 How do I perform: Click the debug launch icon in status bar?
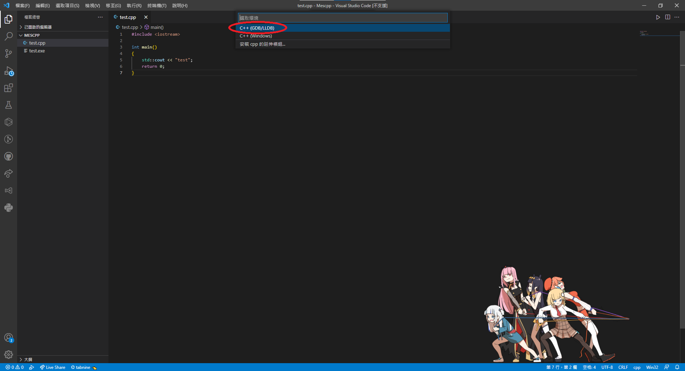pos(32,367)
